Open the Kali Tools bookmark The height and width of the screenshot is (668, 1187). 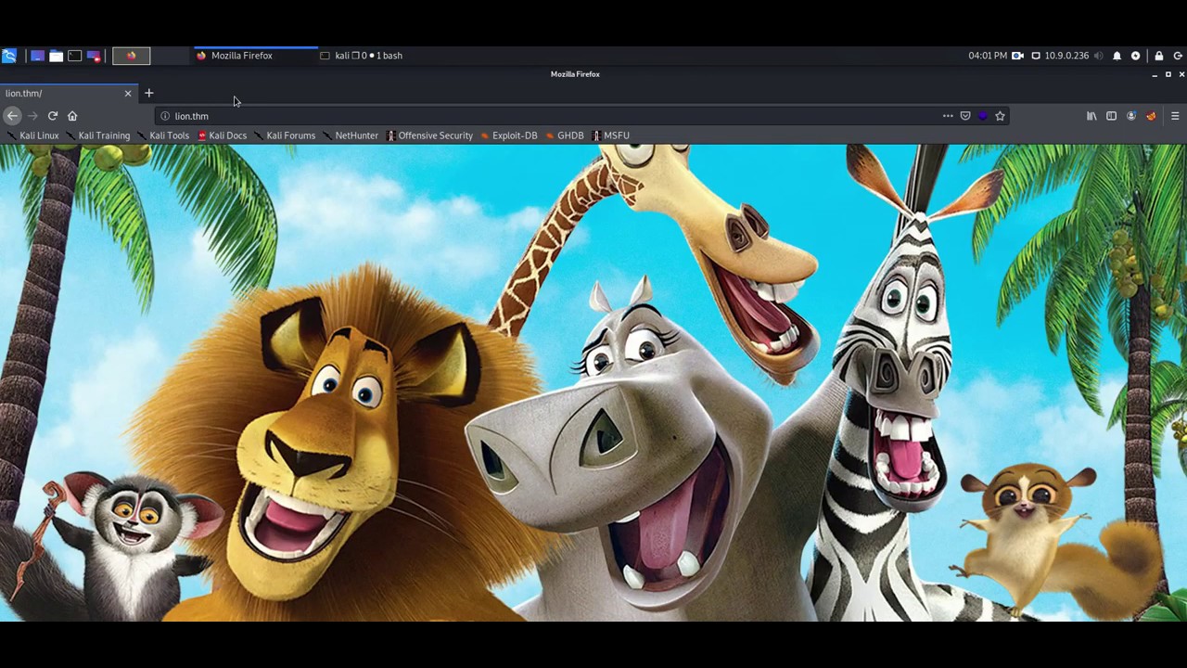coord(162,135)
